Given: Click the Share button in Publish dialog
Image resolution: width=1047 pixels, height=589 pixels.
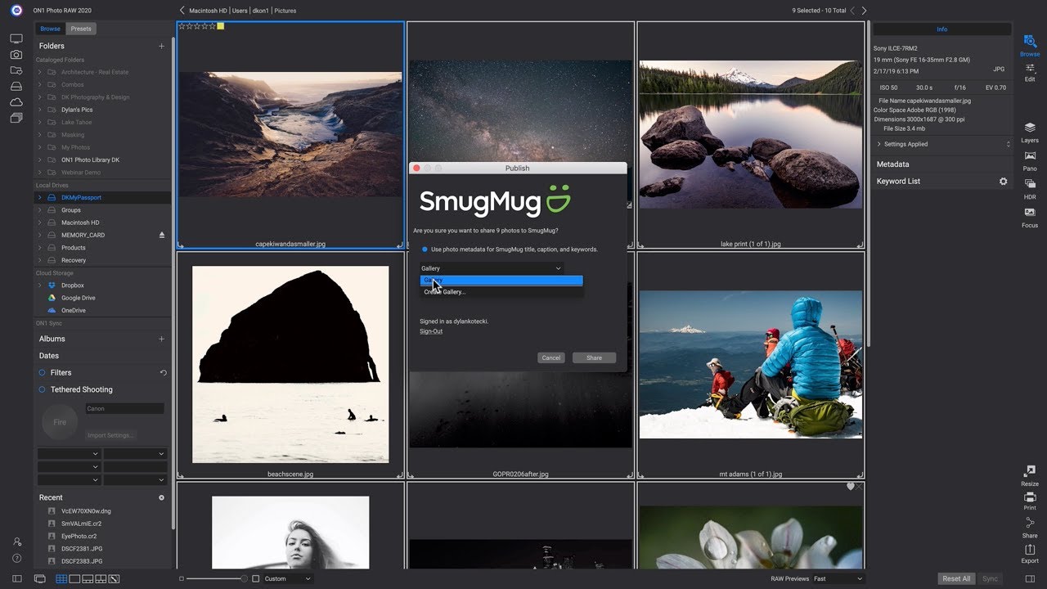Looking at the screenshot, I should tap(594, 357).
